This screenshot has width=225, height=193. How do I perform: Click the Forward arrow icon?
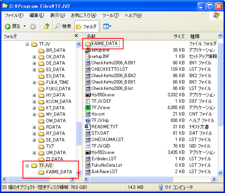click(x=33, y=27)
